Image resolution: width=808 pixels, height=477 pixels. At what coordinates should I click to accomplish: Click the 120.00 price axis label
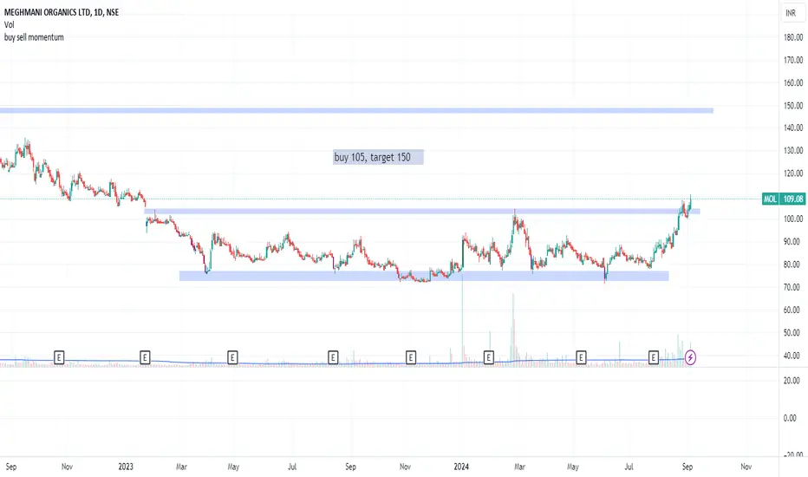tap(793, 173)
